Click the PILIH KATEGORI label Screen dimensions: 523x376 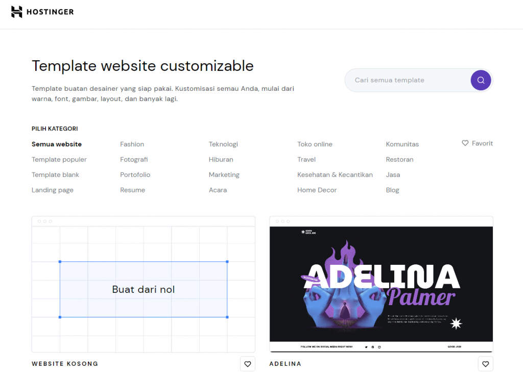click(55, 129)
